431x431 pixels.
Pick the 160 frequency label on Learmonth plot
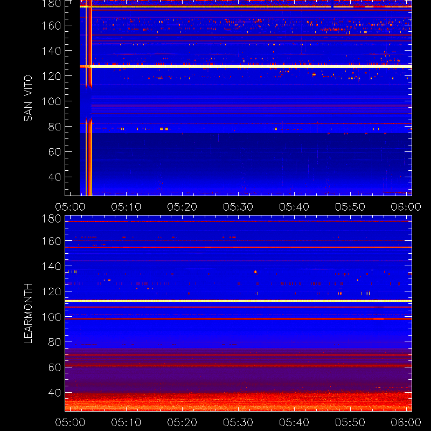pyautogui.click(x=51, y=241)
